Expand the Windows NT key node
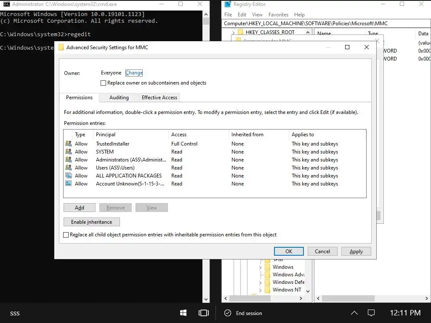431x323 pixels. tap(260, 290)
